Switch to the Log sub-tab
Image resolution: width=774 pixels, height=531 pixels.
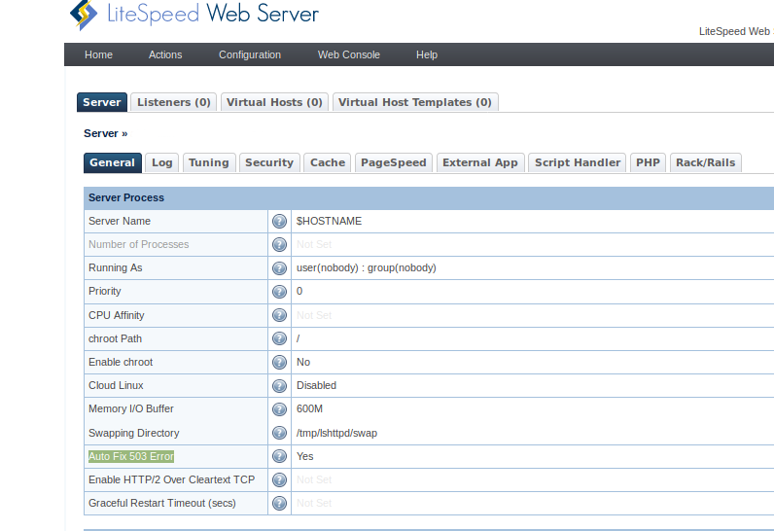(162, 162)
